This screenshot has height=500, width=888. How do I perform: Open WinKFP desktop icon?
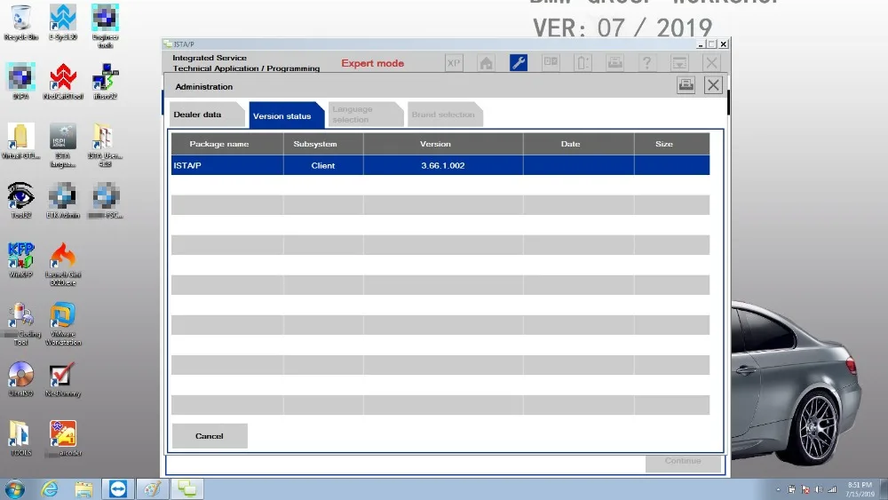click(21, 260)
